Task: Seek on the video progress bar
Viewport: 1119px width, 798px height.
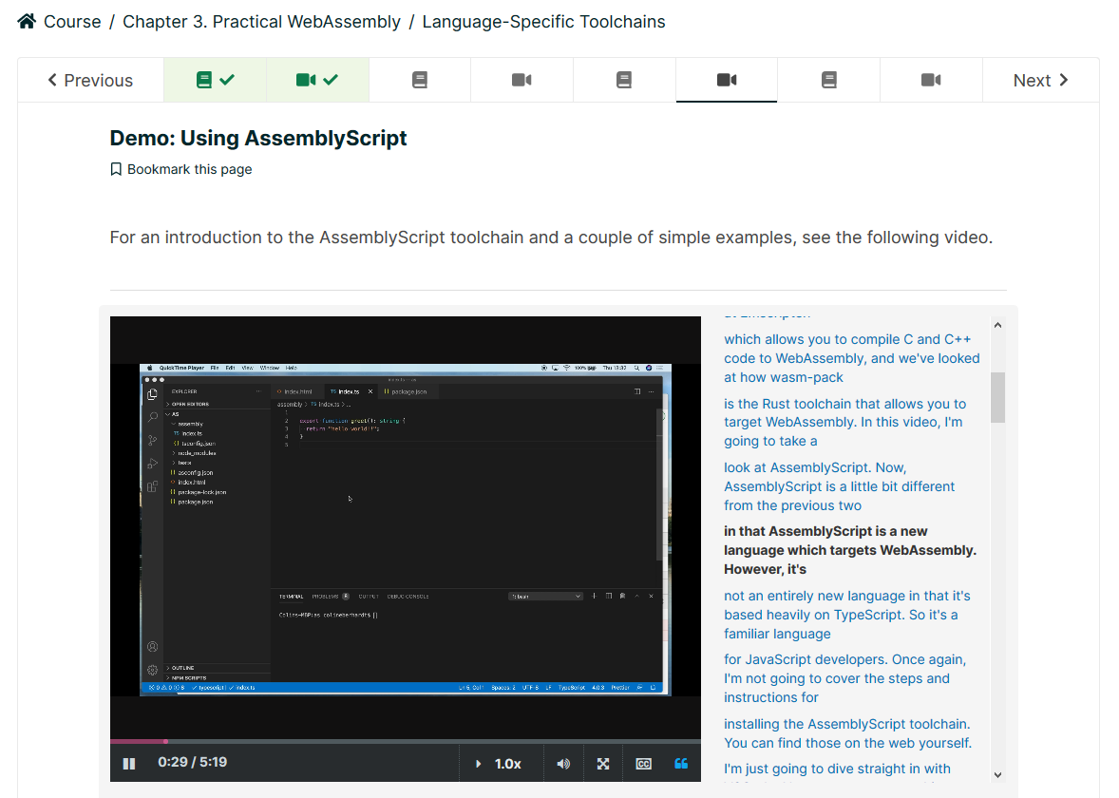Action: pyautogui.click(x=406, y=742)
